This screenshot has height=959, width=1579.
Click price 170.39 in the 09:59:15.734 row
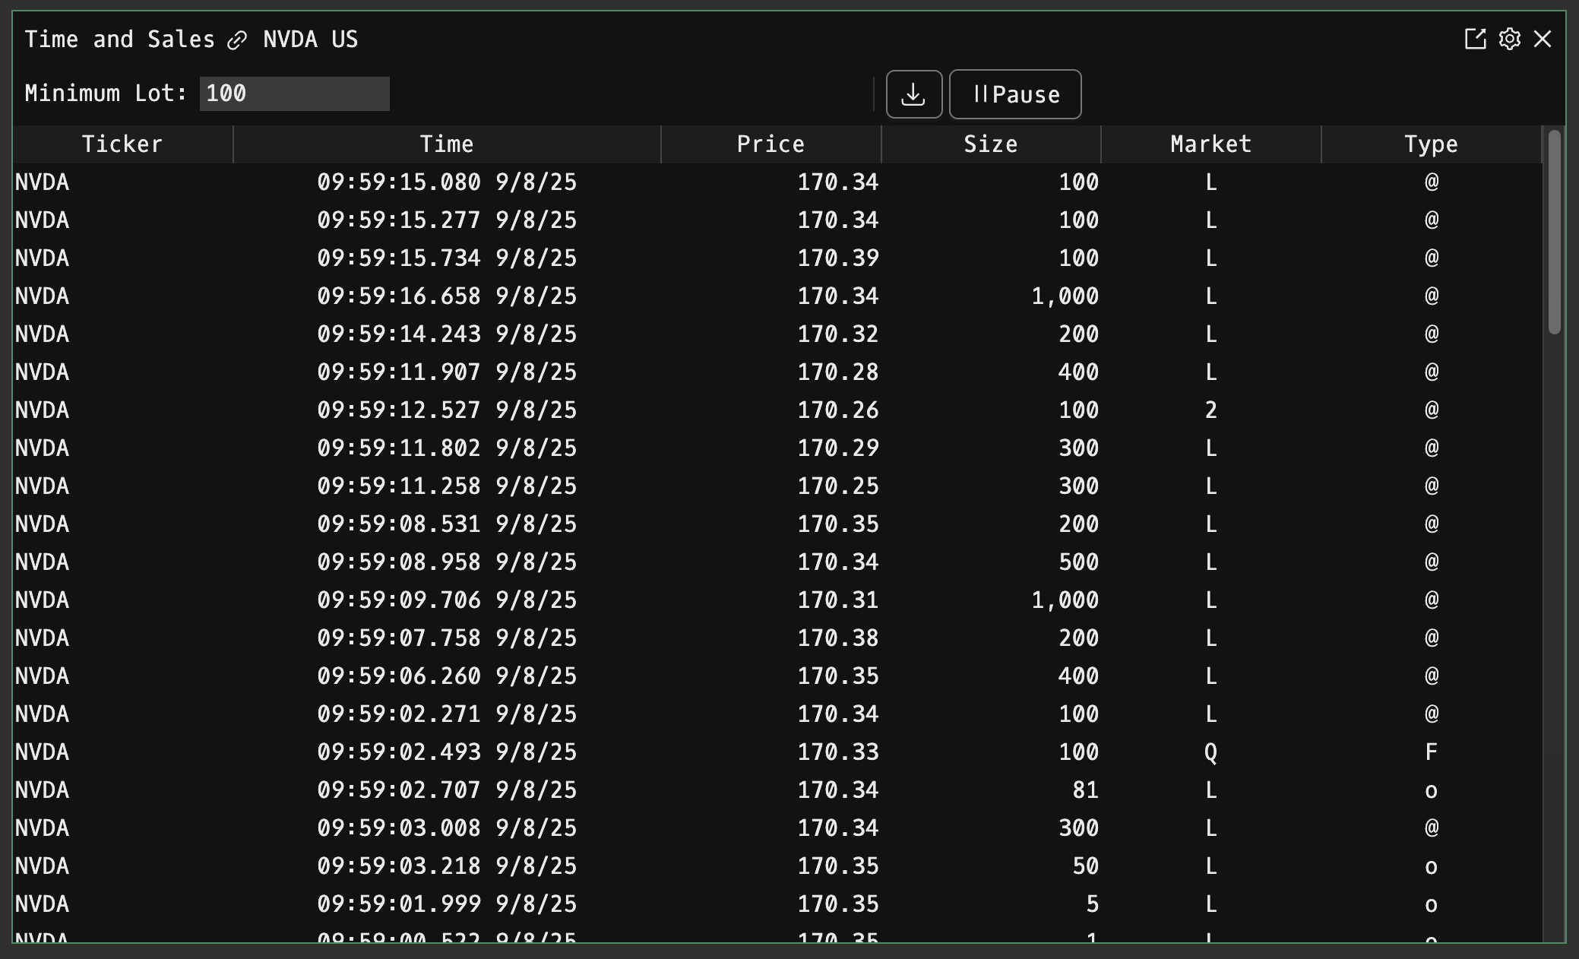(838, 258)
